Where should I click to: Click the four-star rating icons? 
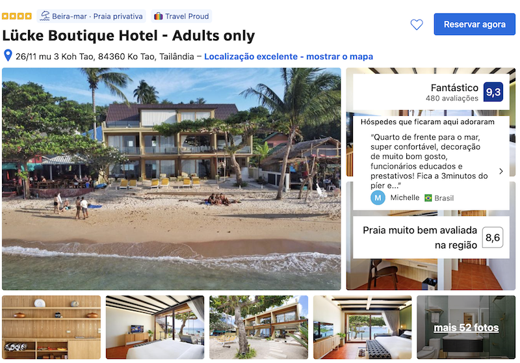pos(17,16)
